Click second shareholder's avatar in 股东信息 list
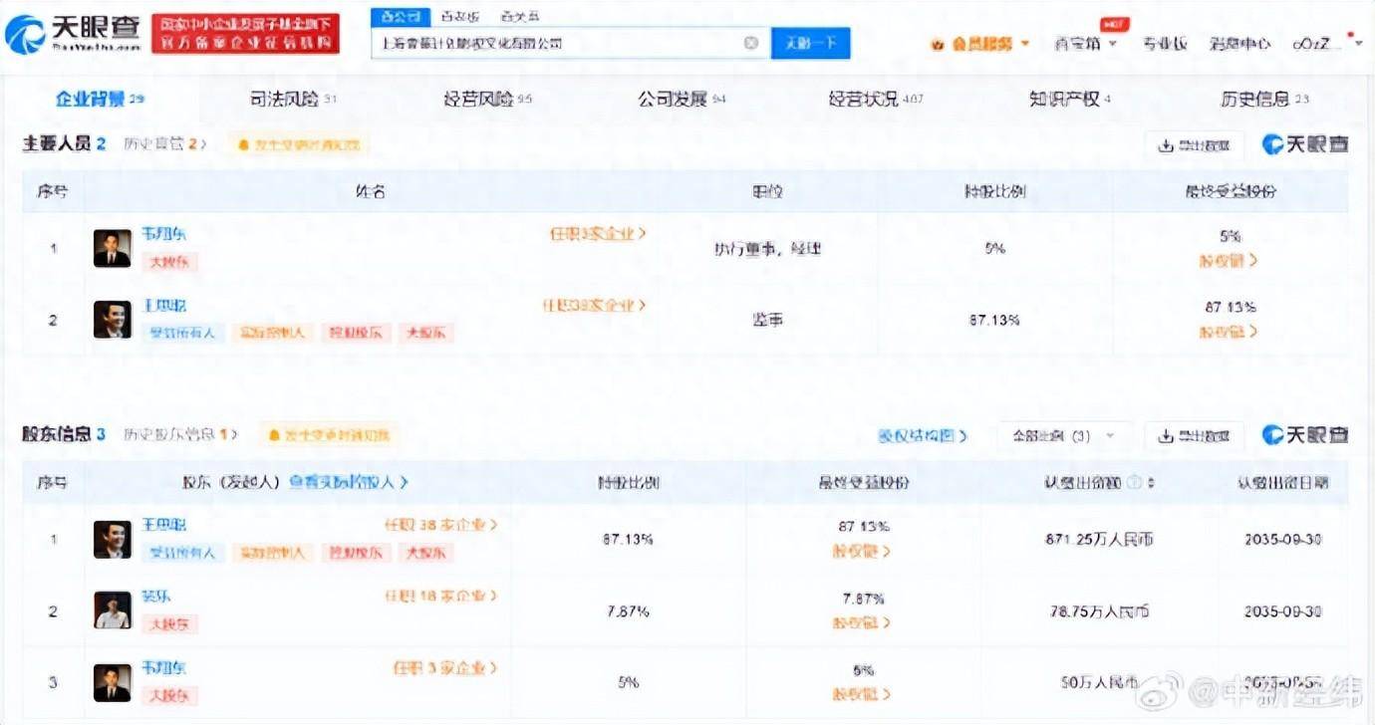 pos(113,609)
